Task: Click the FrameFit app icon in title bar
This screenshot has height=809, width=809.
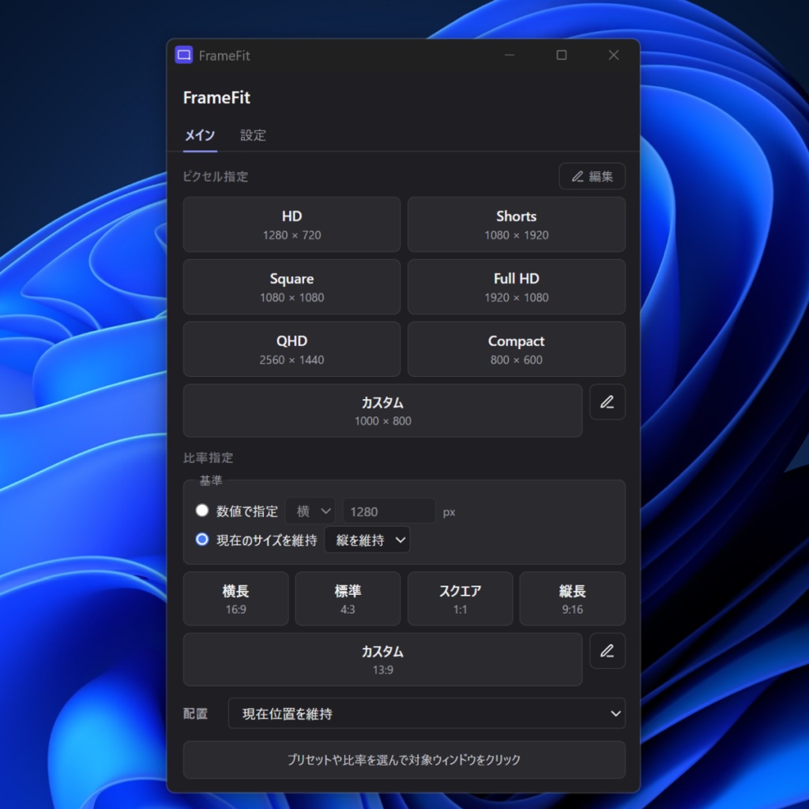Action: [183, 55]
